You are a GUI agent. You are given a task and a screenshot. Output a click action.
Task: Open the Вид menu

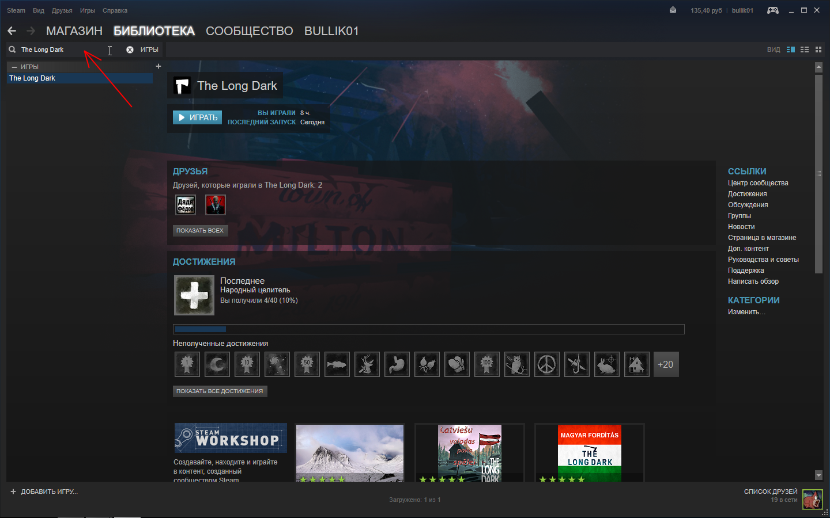pos(39,10)
